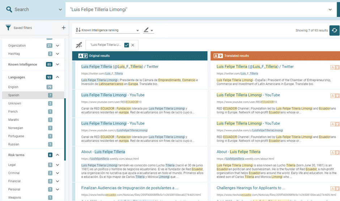The height and width of the screenshot is (201, 340).
Task: Click the Showing 7 of 93 results text
Action: pos(311,31)
